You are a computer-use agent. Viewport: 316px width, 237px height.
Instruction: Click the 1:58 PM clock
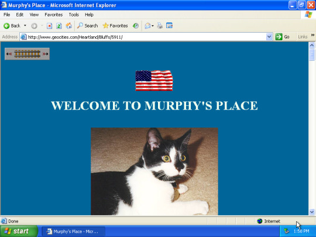pos(301,231)
